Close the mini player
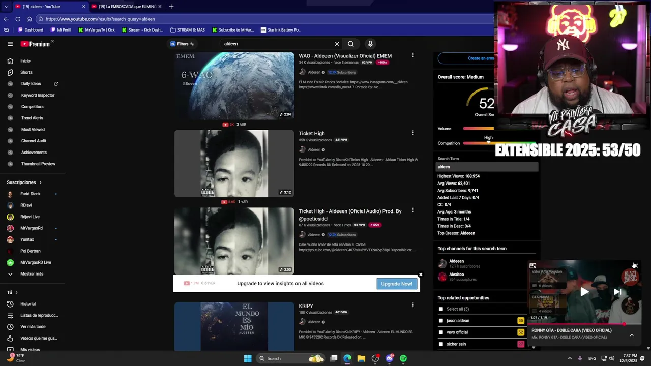 (634, 265)
